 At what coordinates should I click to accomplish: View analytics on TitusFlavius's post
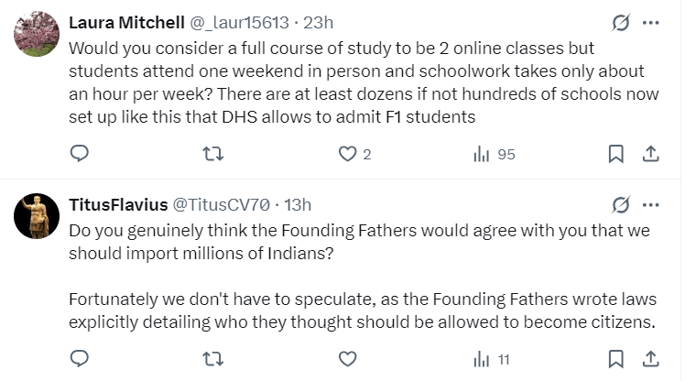(x=482, y=358)
